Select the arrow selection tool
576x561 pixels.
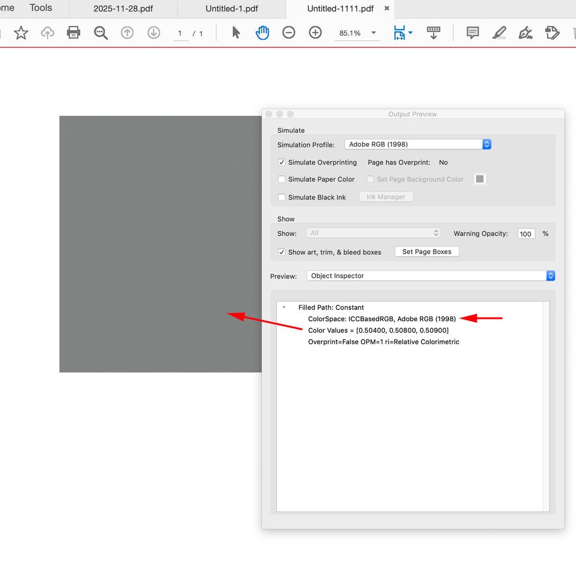[236, 33]
